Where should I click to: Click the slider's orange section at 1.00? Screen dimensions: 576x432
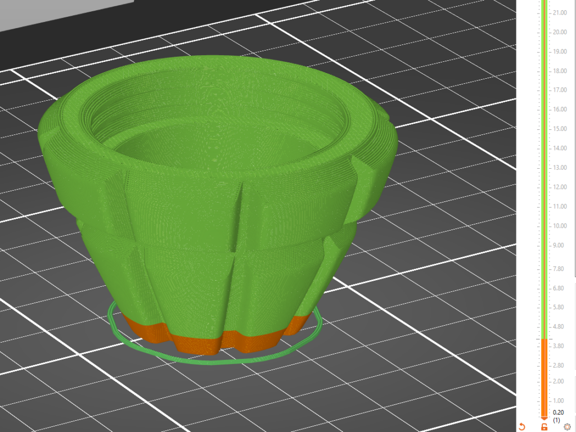(x=544, y=400)
